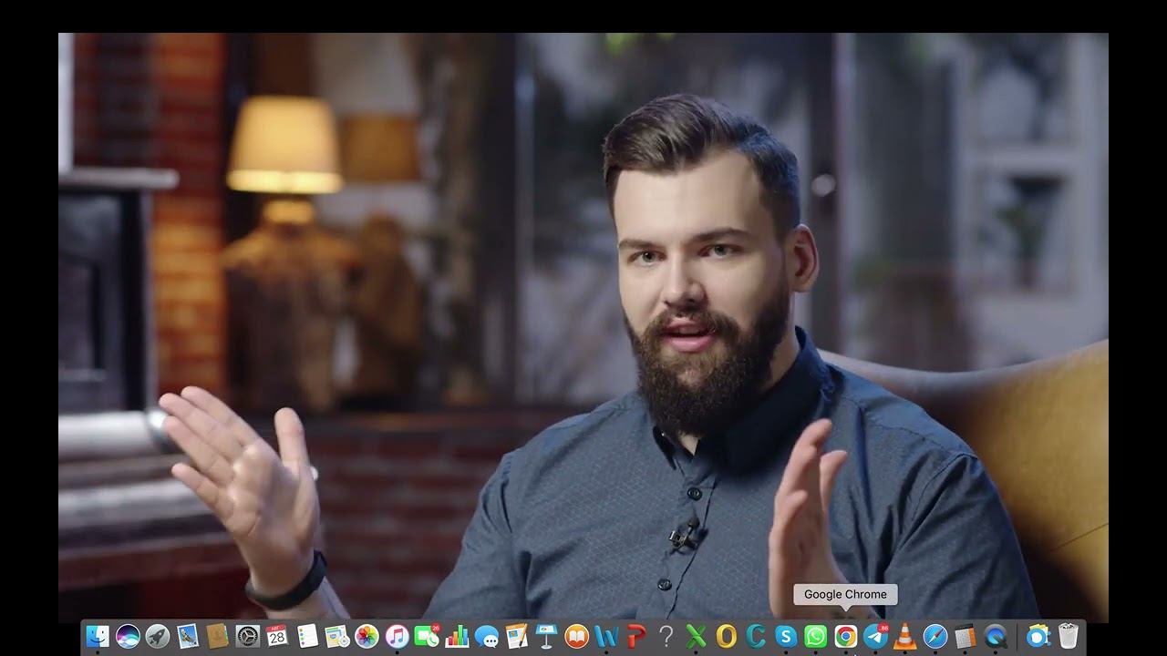Screen dimensions: 1167x656
Task: Open the Photos app
Action: pyautogui.click(x=367, y=636)
